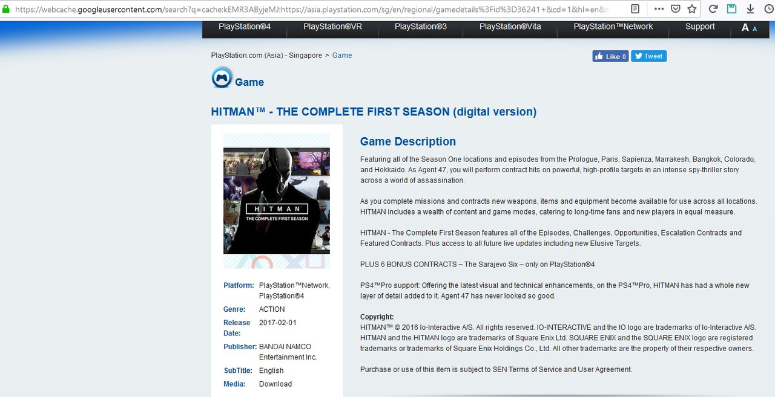
Task: Click the blue Game controller icon
Action: click(222, 79)
